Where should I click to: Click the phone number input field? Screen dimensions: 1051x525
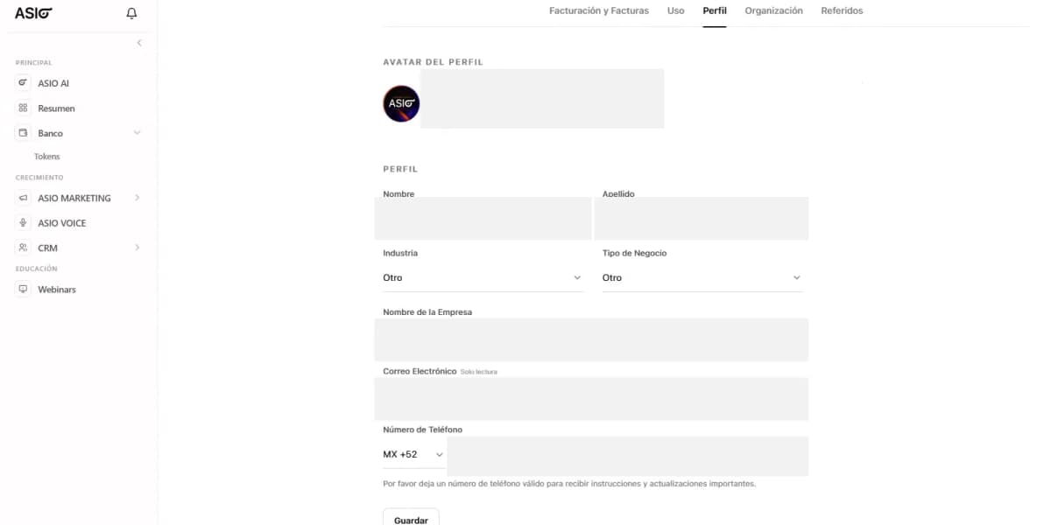pos(627,456)
